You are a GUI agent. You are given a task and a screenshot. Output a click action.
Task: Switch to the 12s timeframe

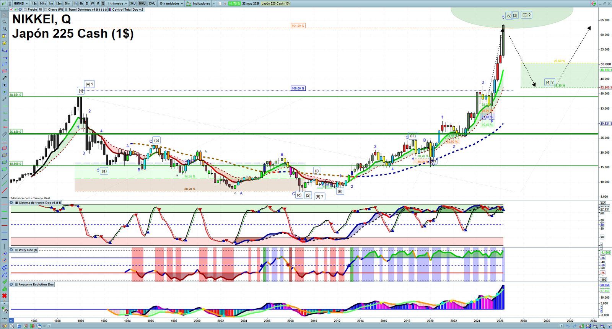coord(34,3)
